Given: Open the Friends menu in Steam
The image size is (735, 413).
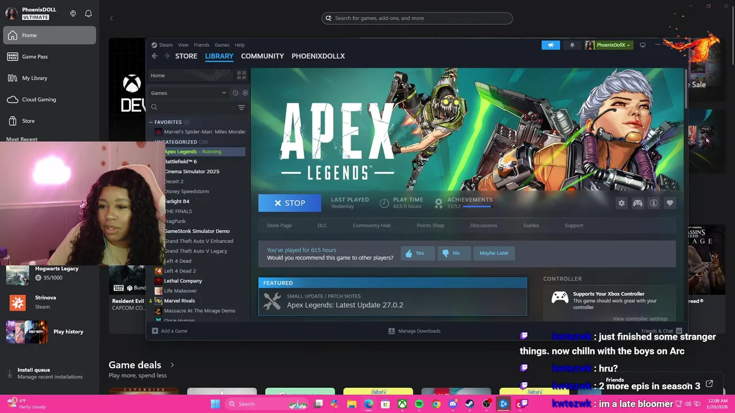Looking at the screenshot, I should (x=202, y=45).
